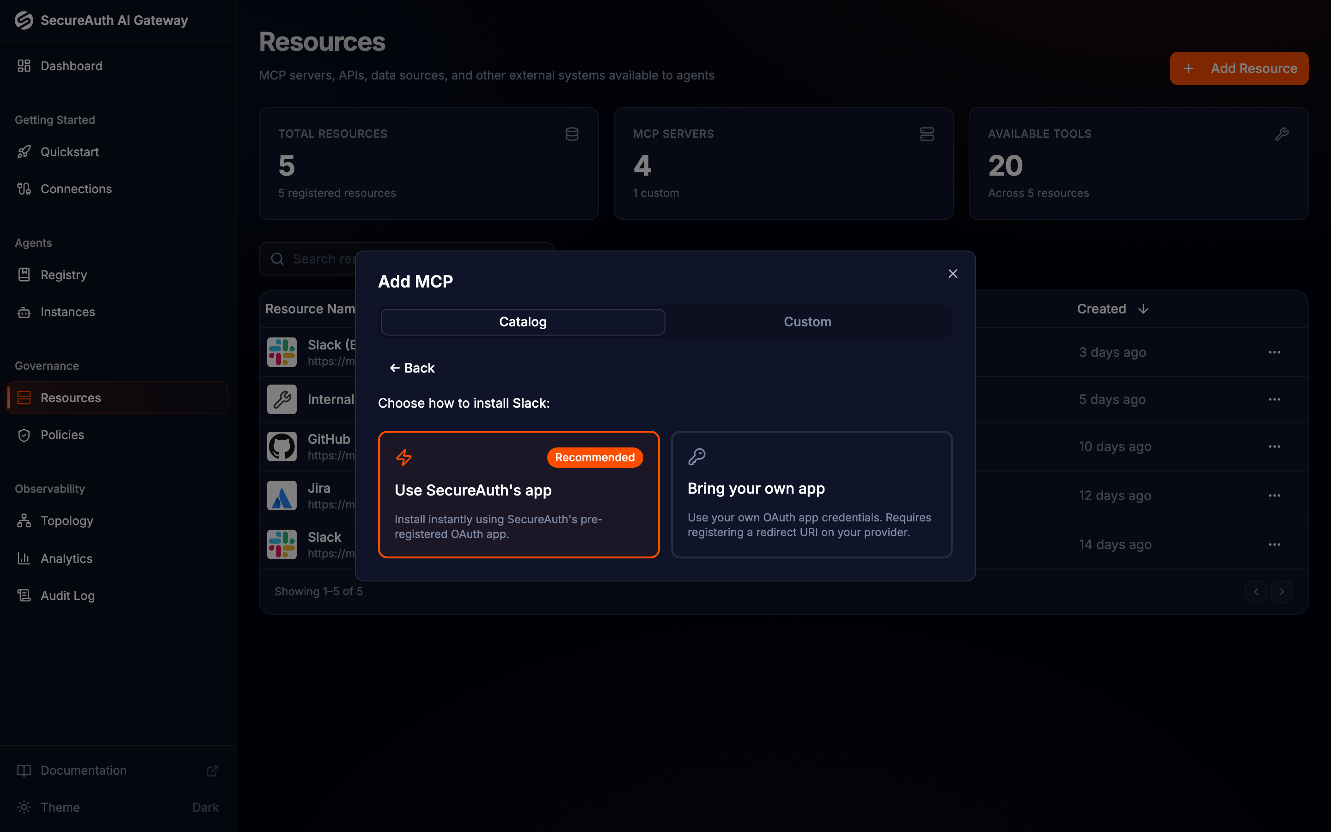Select the Use SecureAuth's app option
This screenshot has width=1331, height=832.
[519, 494]
